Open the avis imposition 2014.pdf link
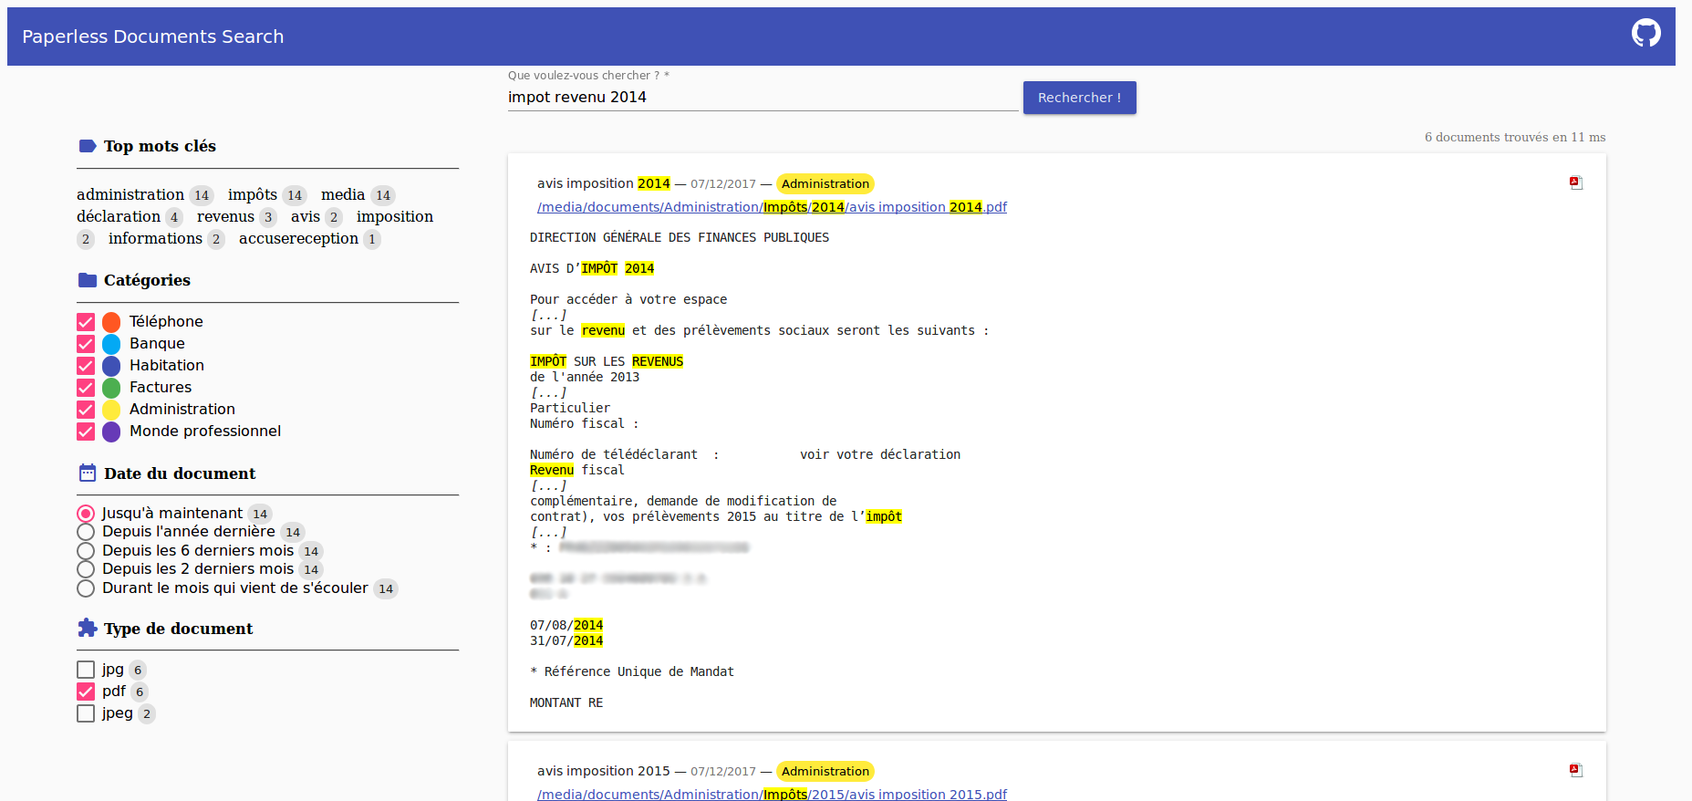Viewport: 1692px width, 801px height. 772,207
